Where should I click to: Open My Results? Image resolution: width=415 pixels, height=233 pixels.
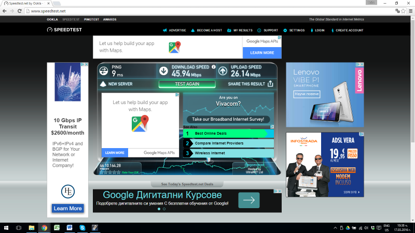pos(240,31)
